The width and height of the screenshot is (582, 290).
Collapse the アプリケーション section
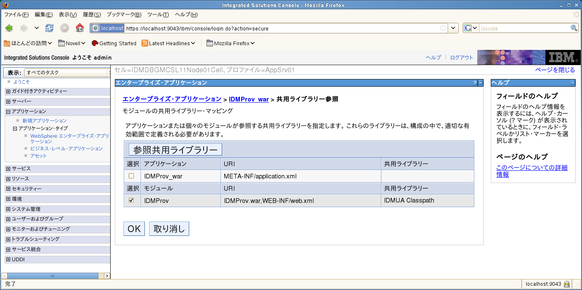(x=8, y=112)
